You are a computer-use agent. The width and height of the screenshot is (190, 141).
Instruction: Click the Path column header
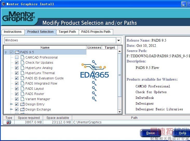(131, 118)
